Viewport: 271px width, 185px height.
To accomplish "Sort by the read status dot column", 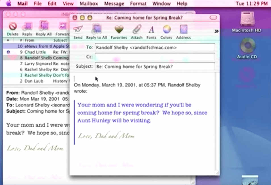I will click(x=8, y=40).
